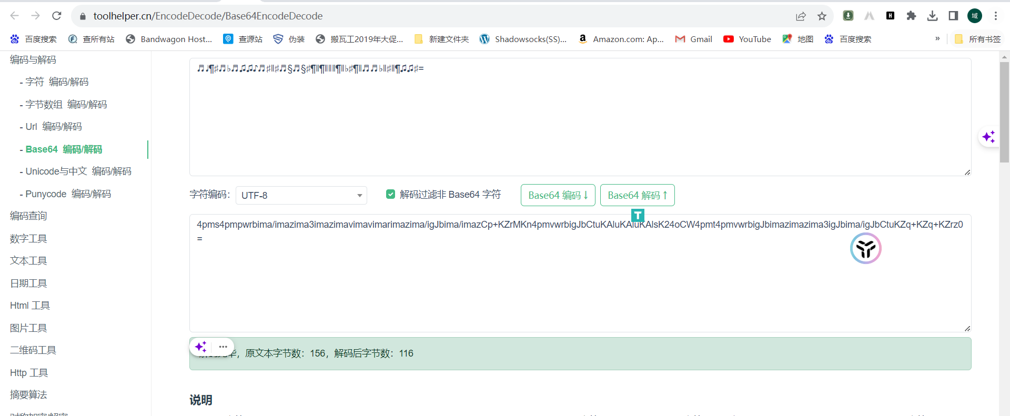The width and height of the screenshot is (1010, 416).
Task: Click the teal T translate badge
Action: pos(638,215)
